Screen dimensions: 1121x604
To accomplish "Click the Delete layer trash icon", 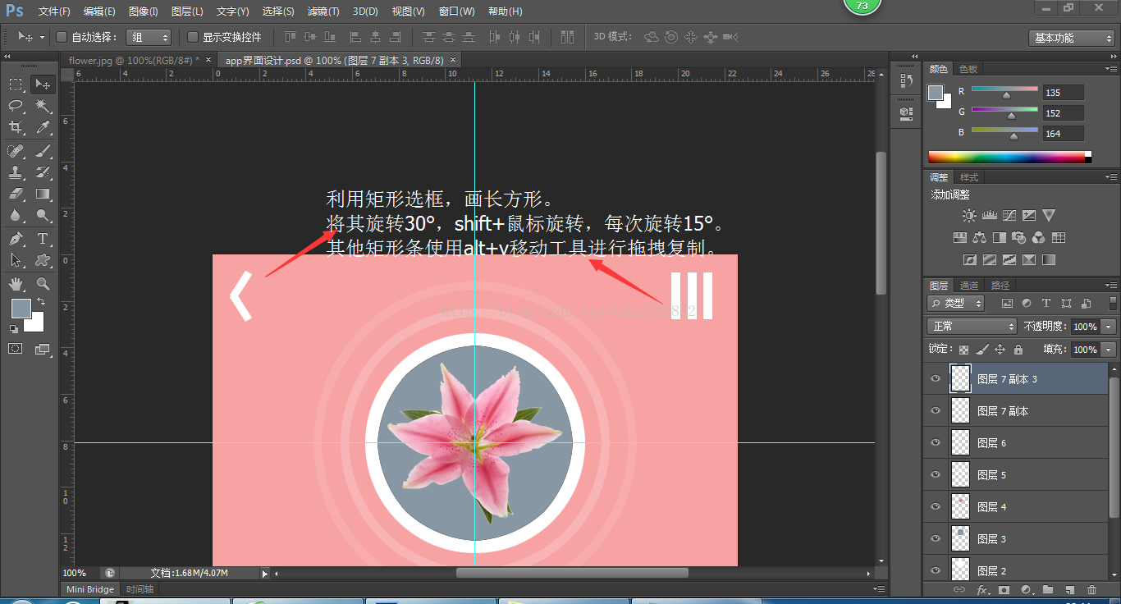I will 1091,589.
